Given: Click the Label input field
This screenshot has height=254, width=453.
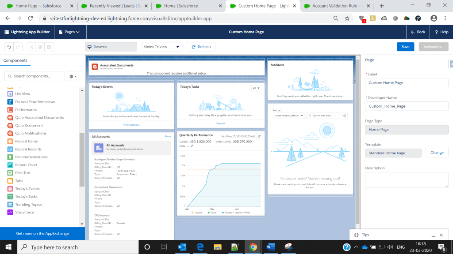Looking at the screenshot, I should tap(407, 82).
